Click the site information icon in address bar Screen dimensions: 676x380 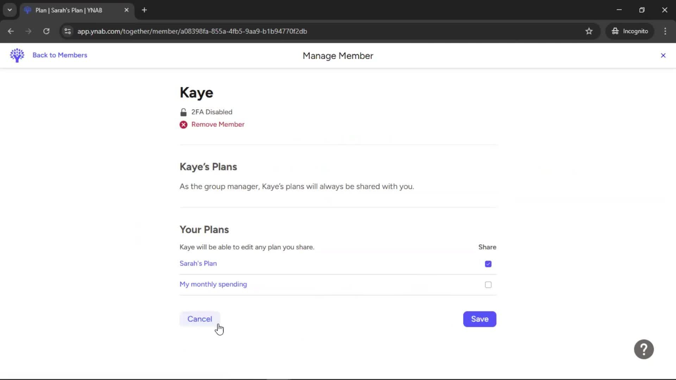pos(68,31)
